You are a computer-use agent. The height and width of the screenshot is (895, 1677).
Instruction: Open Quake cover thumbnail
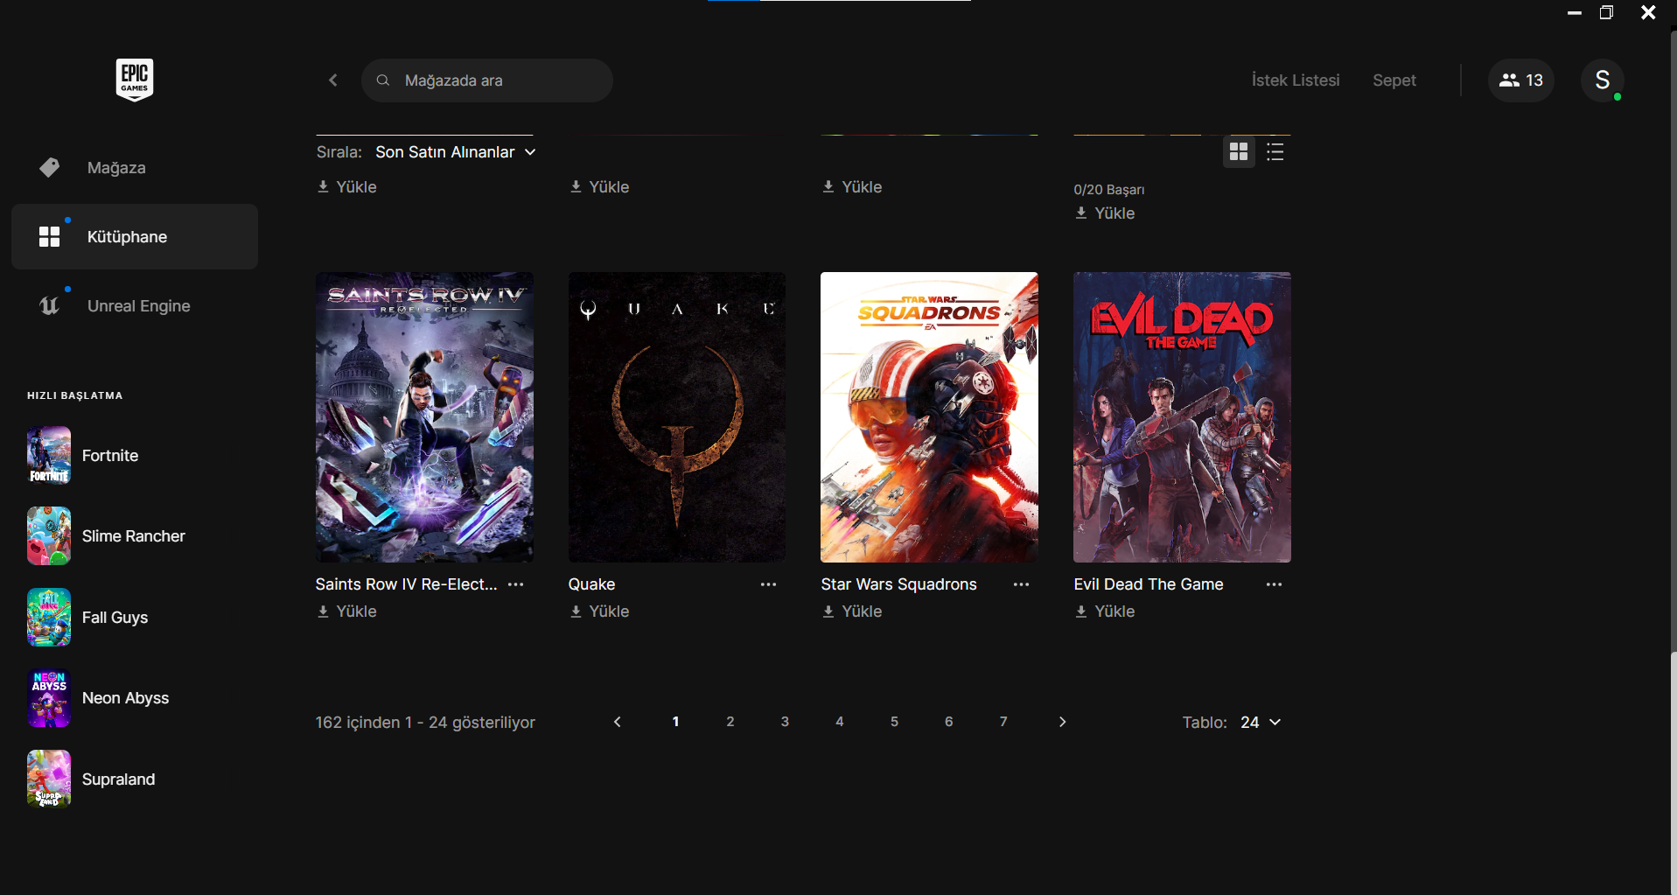(677, 417)
